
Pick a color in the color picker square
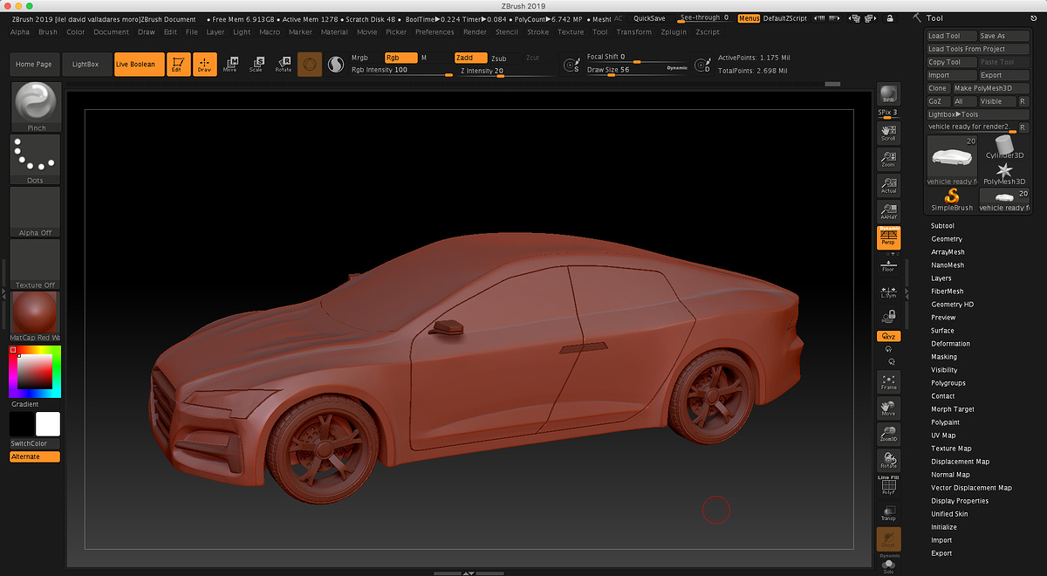(34, 372)
